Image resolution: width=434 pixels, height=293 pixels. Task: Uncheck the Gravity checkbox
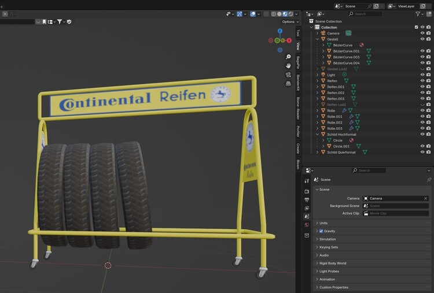pyautogui.click(x=321, y=231)
